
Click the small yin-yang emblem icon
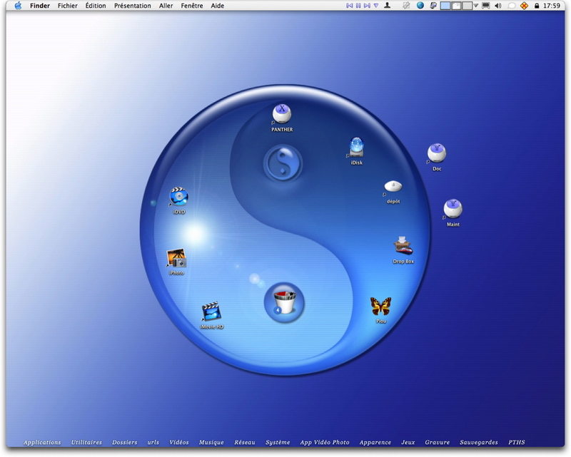pos(283,163)
